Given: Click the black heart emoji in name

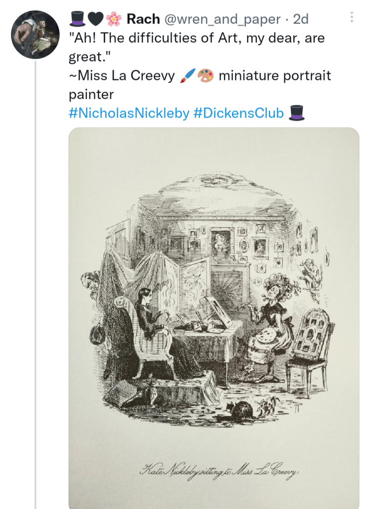Looking at the screenshot, I should pyautogui.click(x=96, y=19).
